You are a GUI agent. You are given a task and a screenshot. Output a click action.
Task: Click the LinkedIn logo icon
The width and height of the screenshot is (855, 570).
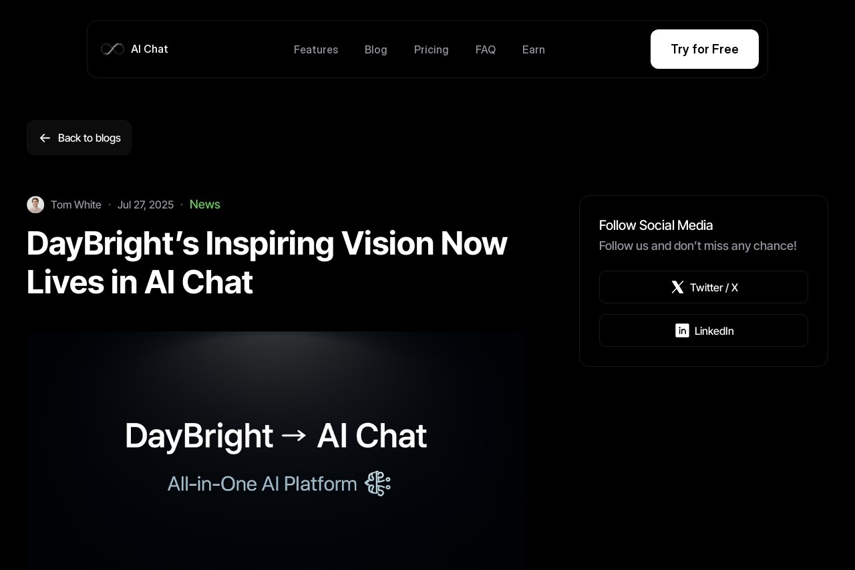[682, 331]
